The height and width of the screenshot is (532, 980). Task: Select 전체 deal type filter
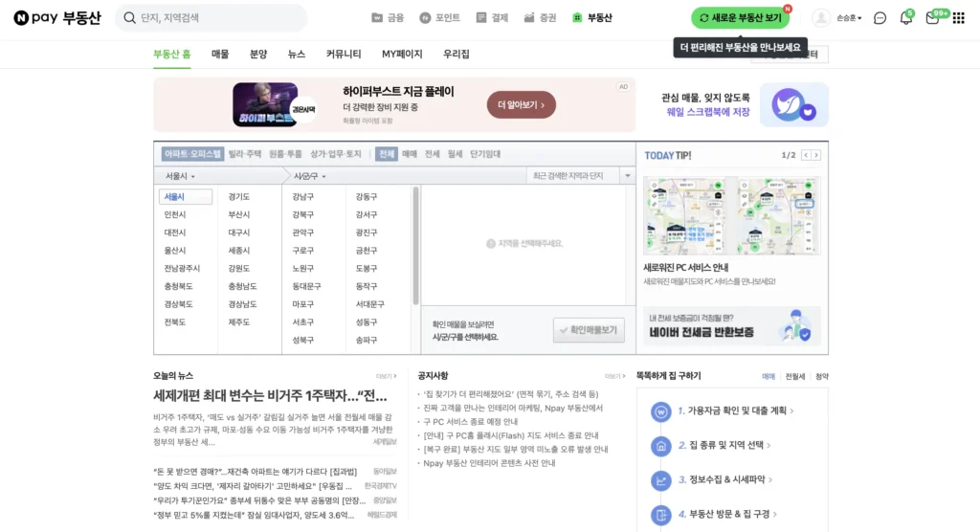tap(387, 154)
